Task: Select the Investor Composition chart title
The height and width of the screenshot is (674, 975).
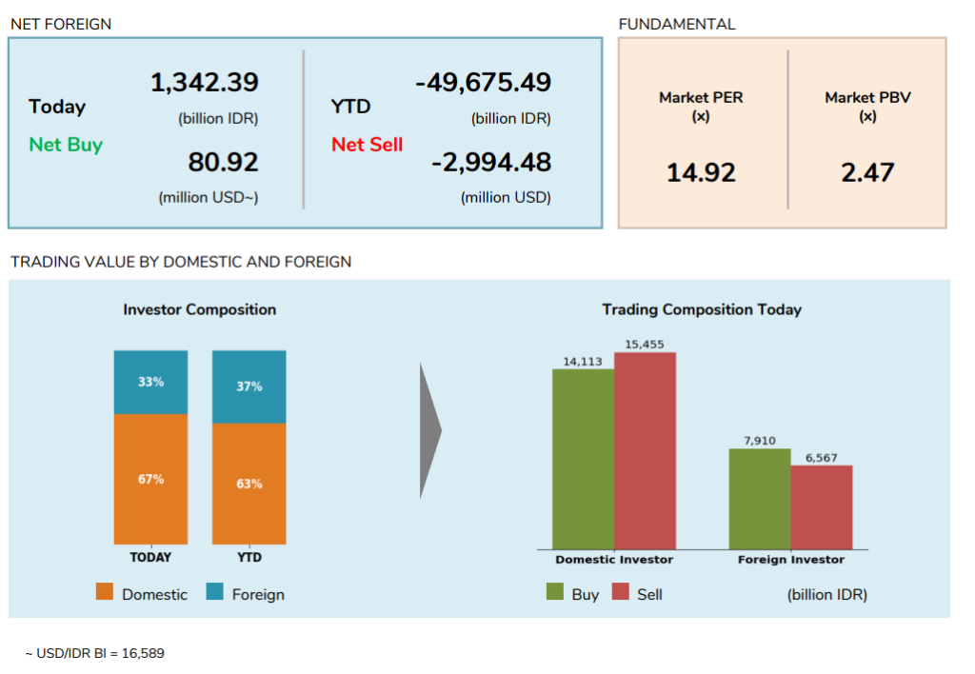Action: click(x=199, y=309)
